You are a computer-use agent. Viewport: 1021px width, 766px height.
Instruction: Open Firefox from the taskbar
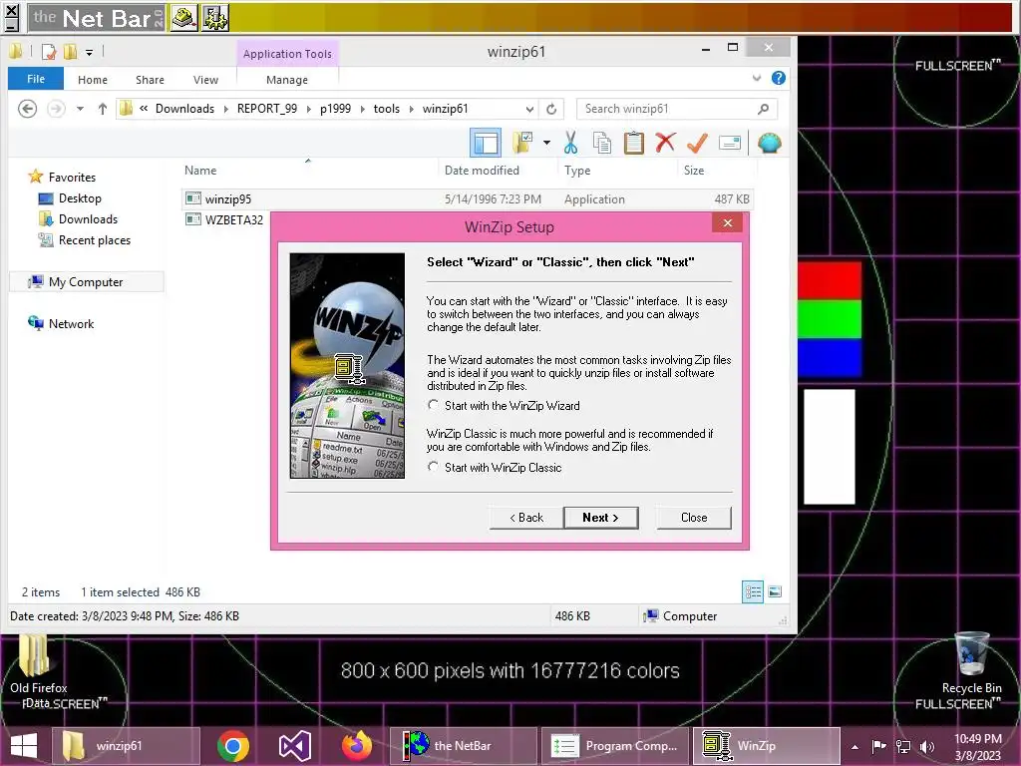pos(357,746)
